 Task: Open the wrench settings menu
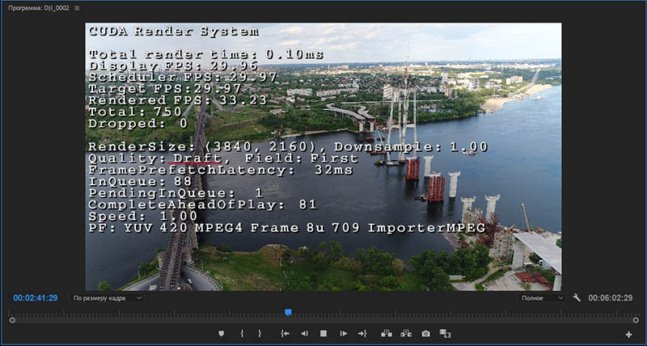click(x=577, y=297)
